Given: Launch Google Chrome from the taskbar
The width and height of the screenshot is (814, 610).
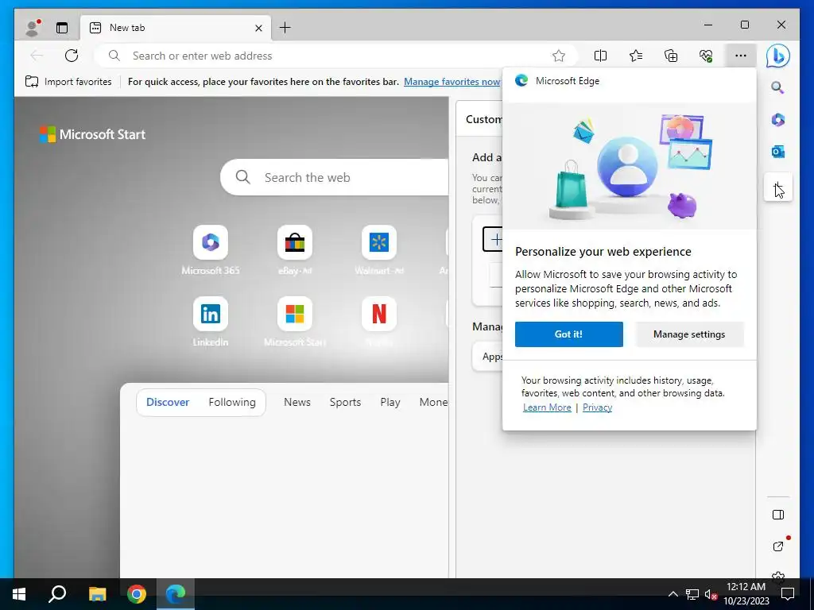Looking at the screenshot, I should pyautogui.click(x=137, y=594).
